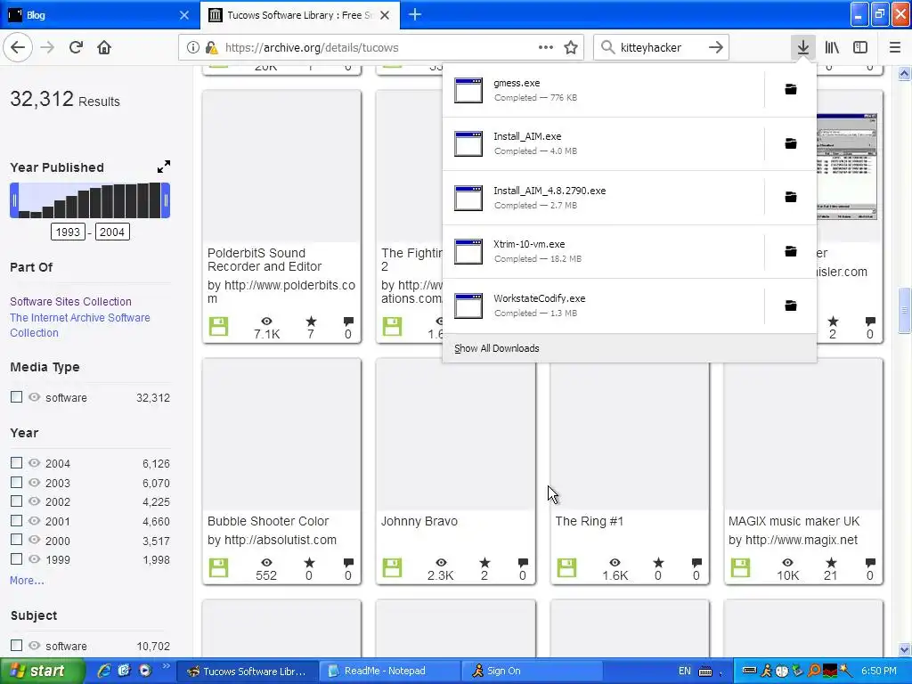
Task: Click the floppy icon on MAGIX music maker UK
Action: tap(740, 567)
